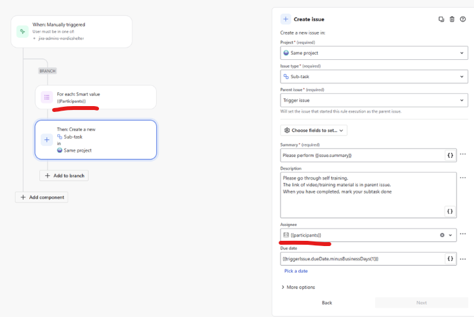
Task: Click the {{participants}} value in Assignee field
Action: coord(305,235)
